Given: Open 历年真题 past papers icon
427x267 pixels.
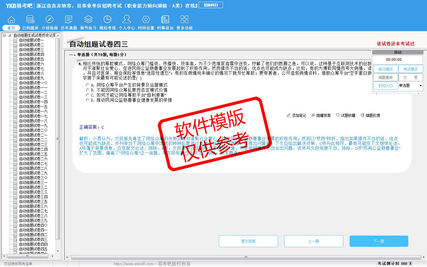Looking at the screenshot, I should pos(69,20).
